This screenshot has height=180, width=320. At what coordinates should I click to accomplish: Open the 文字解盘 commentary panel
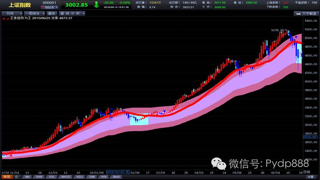[x=306, y=14]
